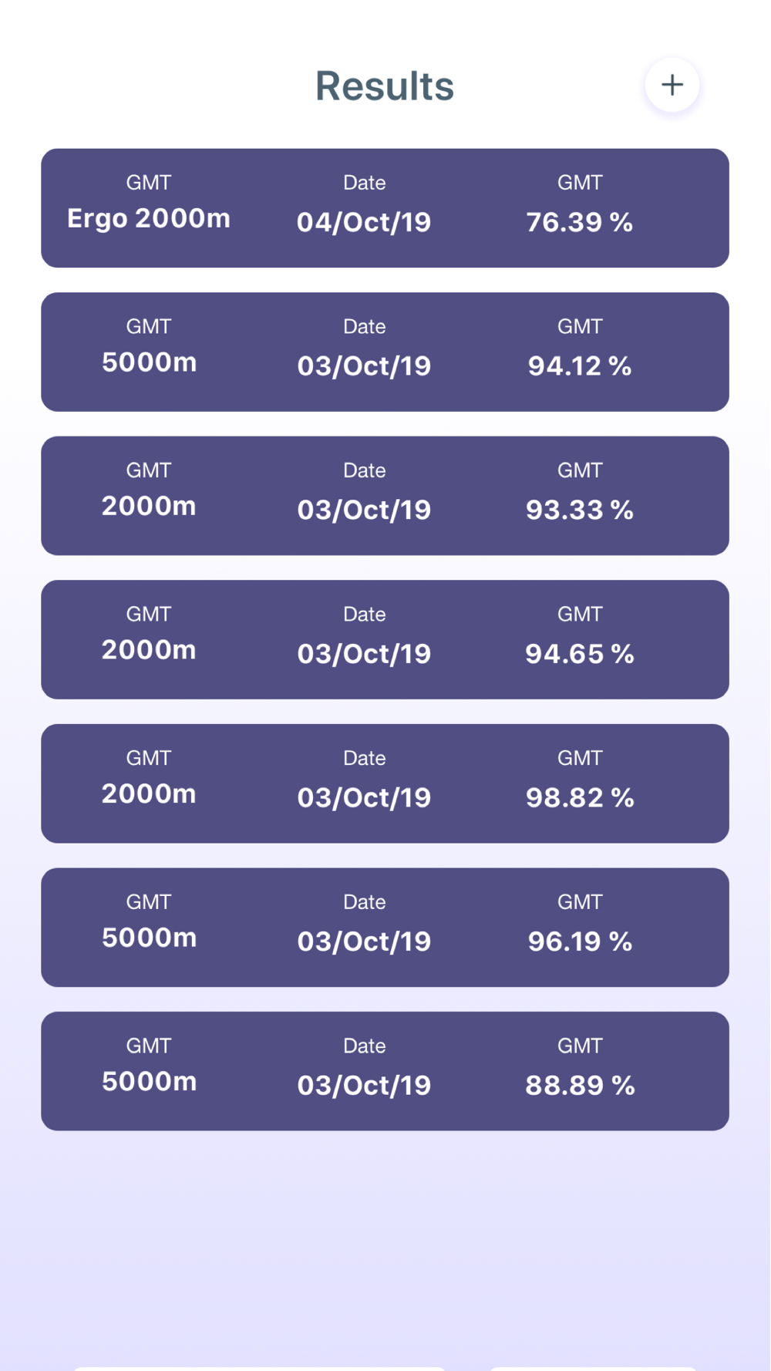
Task: Click the 98.82 % percentage text
Action: point(580,797)
